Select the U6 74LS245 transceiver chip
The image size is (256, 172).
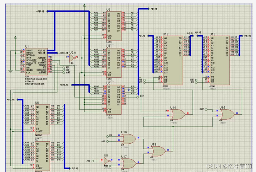(x=42, y=119)
